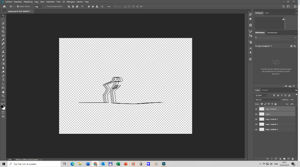Image resolution: width=300 pixels, height=167 pixels.
Task: Switch to the 'Kanalen' tab
Action: tap(265, 90)
